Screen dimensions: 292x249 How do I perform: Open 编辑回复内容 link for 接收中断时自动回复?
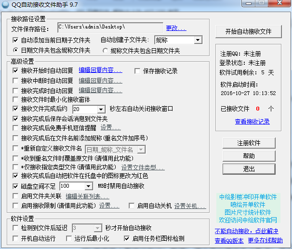(100, 81)
